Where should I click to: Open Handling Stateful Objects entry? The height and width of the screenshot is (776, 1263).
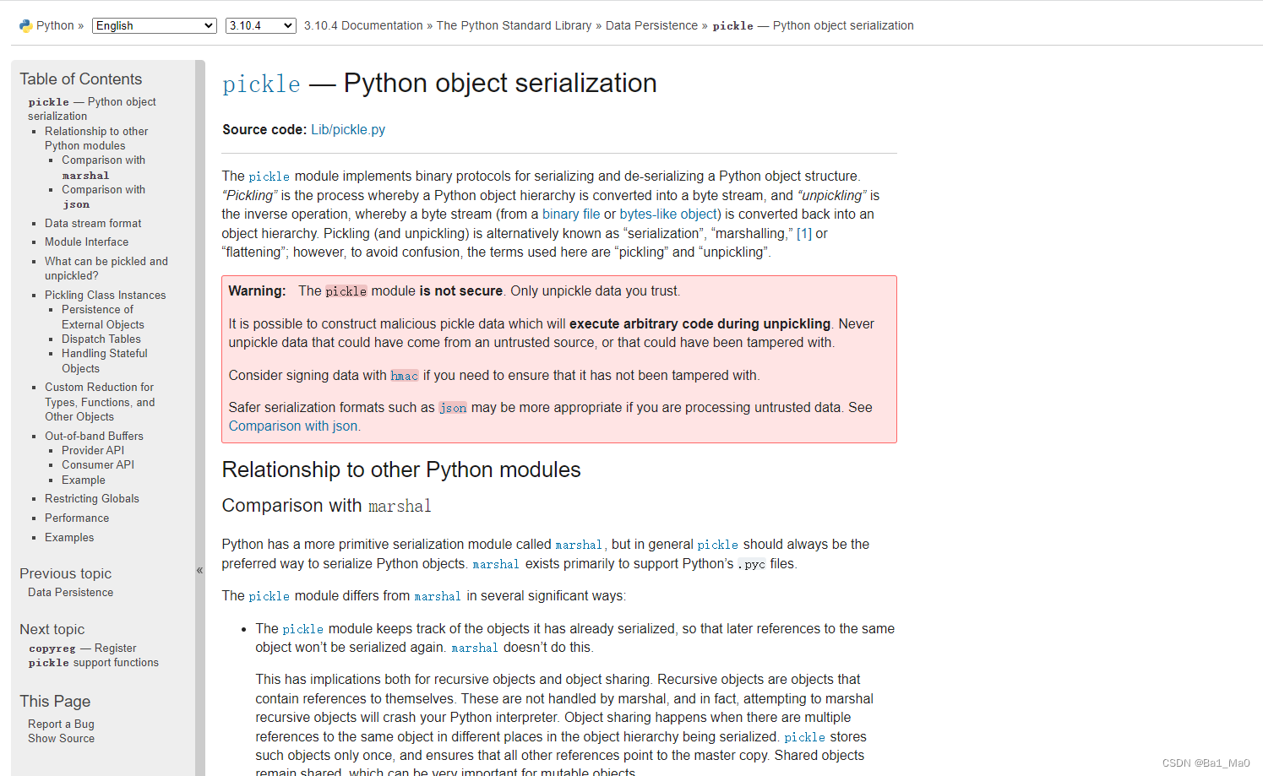104,361
